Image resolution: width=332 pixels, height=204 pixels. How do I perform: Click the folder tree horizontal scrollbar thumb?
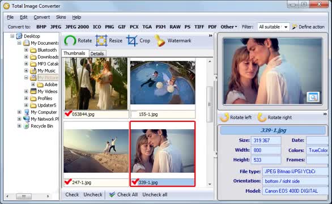[24, 196]
